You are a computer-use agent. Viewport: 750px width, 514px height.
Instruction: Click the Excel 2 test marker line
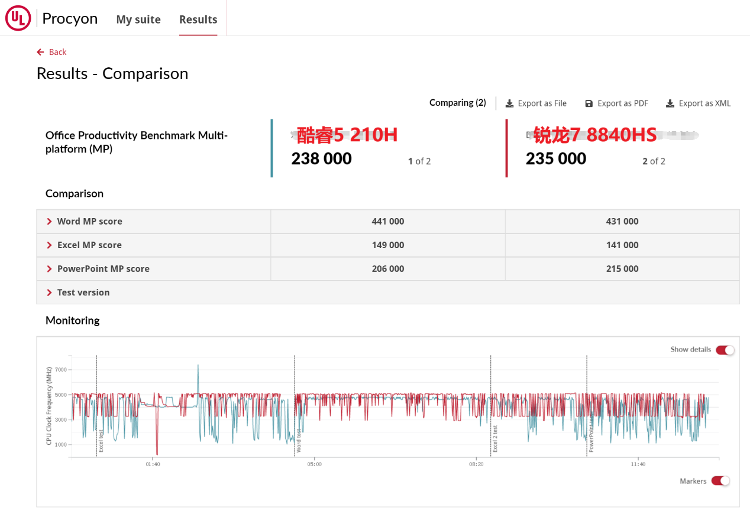click(x=490, y=408)
